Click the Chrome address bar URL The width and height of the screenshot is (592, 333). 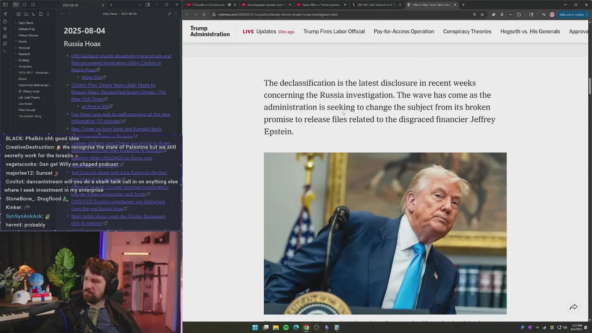(277, 14)
